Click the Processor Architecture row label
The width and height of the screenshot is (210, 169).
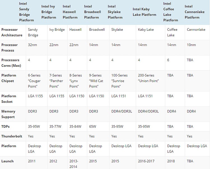pyautogui.click(x=12, y=32)
